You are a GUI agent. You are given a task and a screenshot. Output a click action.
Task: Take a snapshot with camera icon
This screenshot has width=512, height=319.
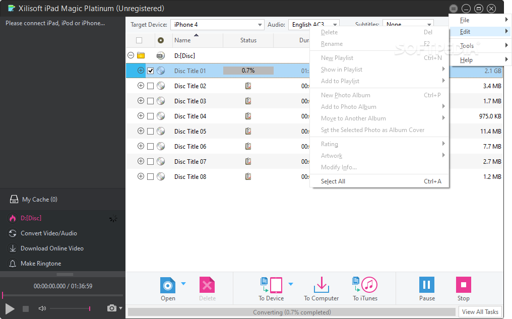[112, 308]
